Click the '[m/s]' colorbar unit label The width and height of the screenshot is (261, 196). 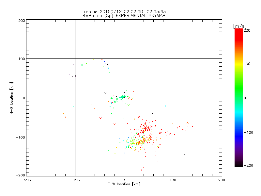coord(240,26)
